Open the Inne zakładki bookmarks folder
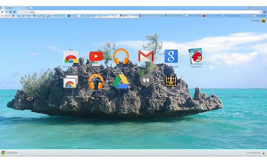267x167 pixels. [259, 16]
